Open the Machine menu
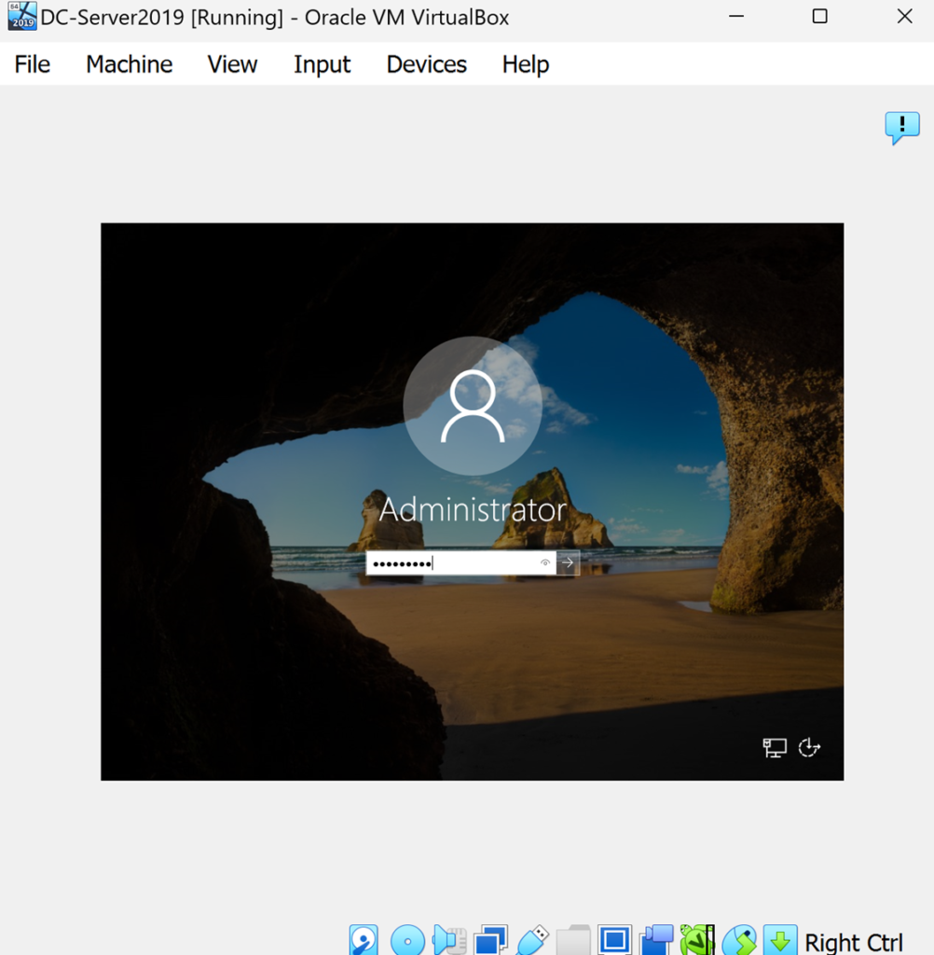The width and height of the screenshot is (934, 955). (129, 64)
